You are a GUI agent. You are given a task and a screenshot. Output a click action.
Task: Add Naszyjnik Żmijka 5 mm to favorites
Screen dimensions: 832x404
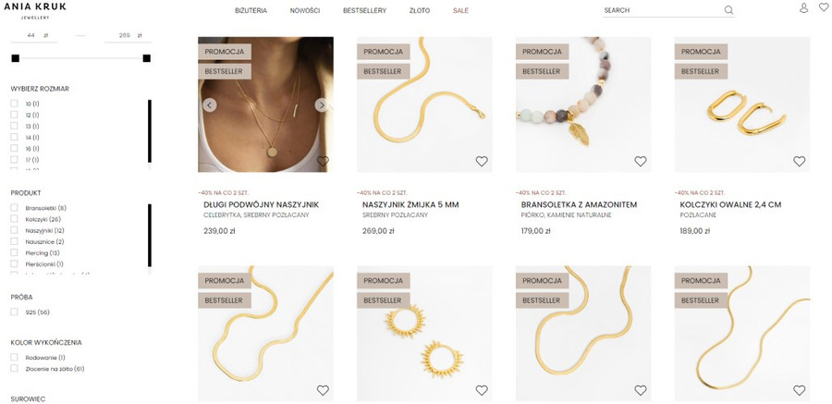tap(482, 162)
